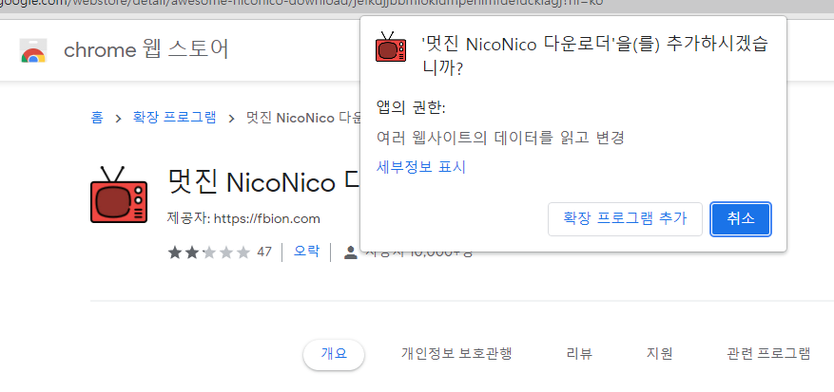This screenshot has height=392, width=834.
Task: Select the '개요' tab
Action: pyautogui.click(x=334, y=354)
